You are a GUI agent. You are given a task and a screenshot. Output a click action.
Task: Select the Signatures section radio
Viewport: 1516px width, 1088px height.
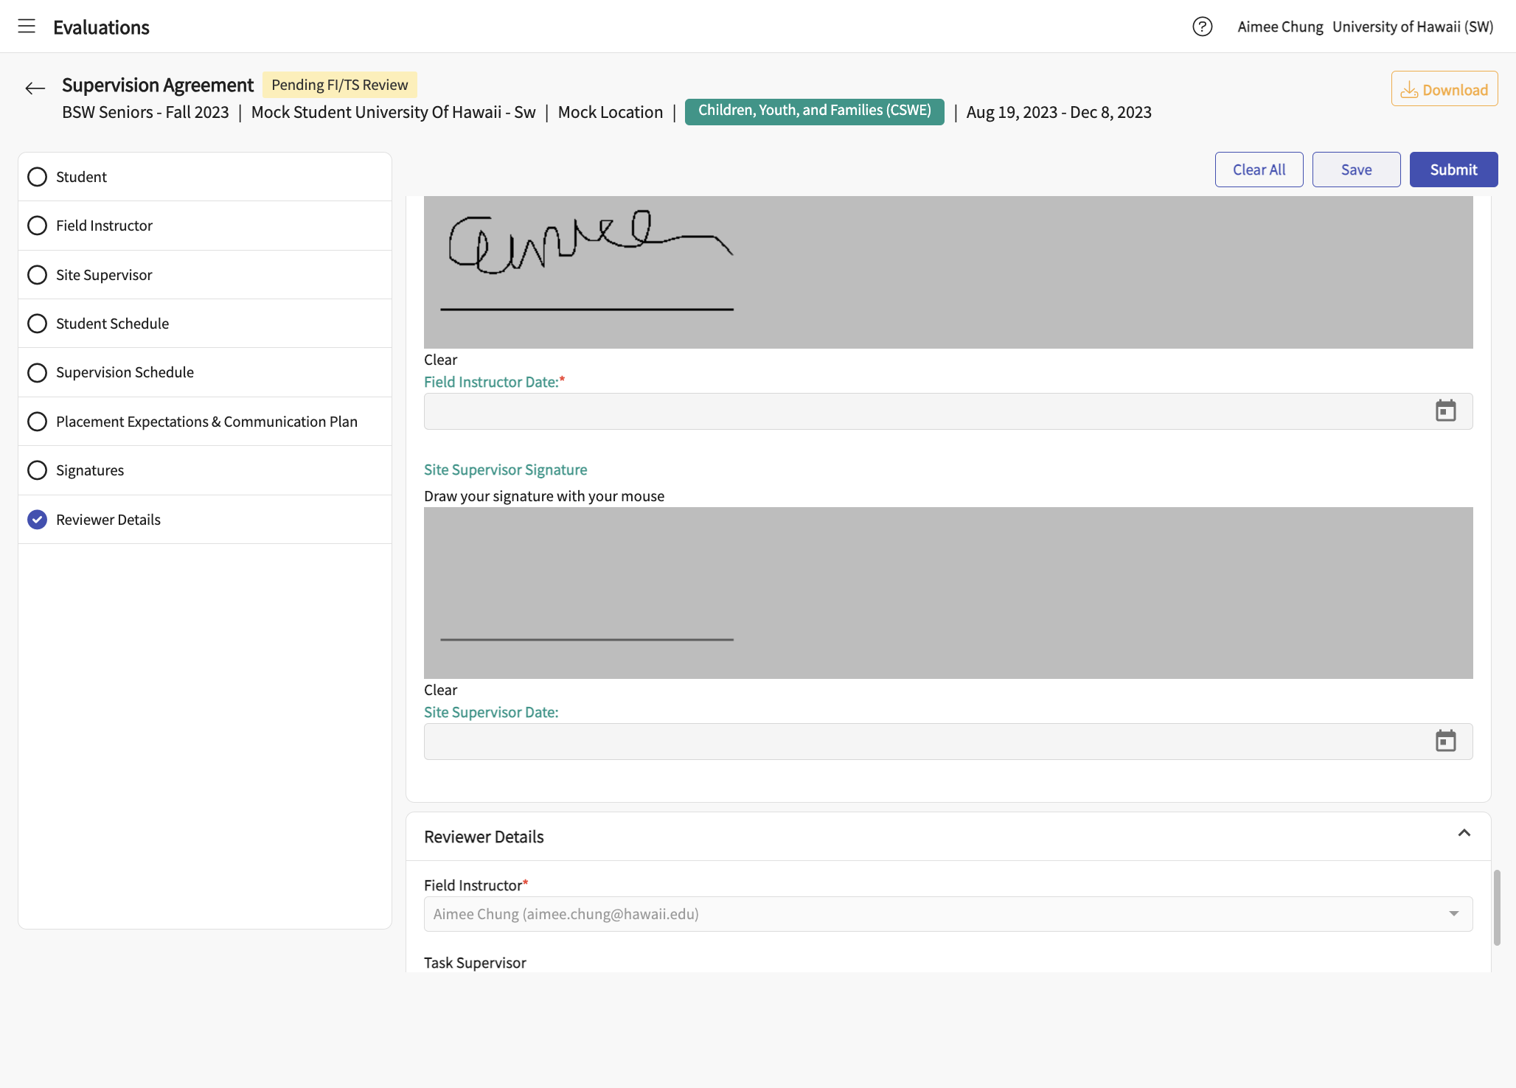[37, 470]
